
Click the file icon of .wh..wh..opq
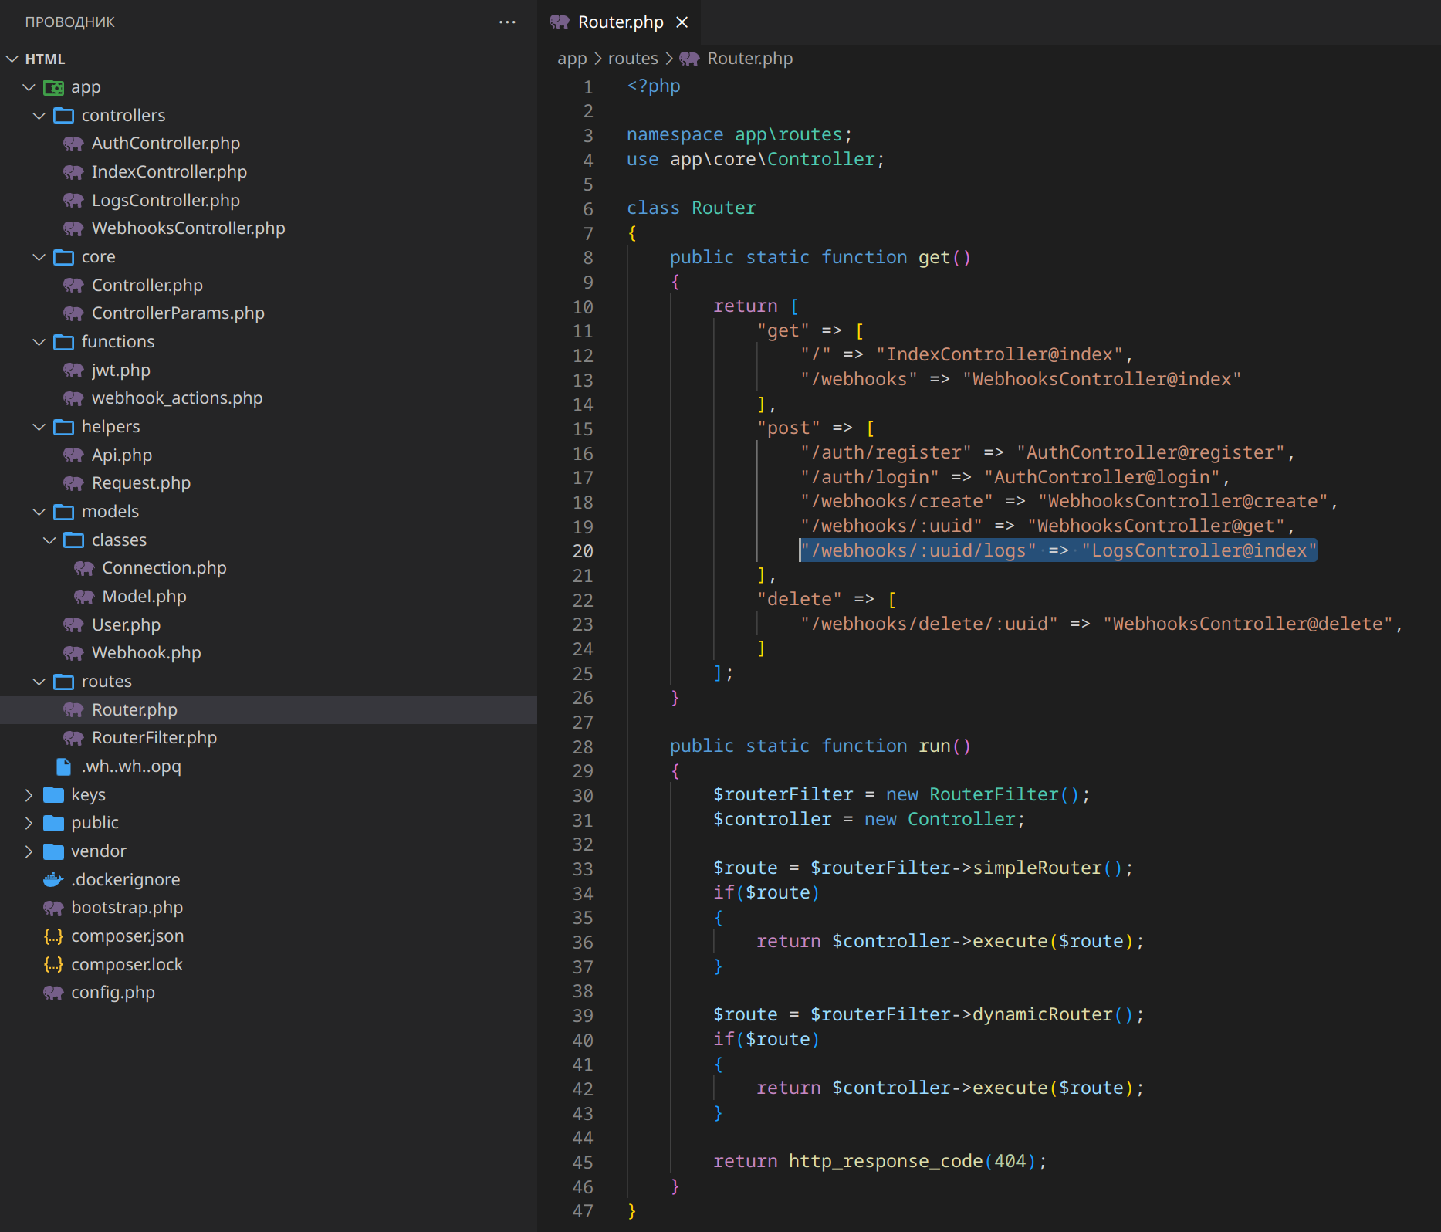(x=64, y=767)
